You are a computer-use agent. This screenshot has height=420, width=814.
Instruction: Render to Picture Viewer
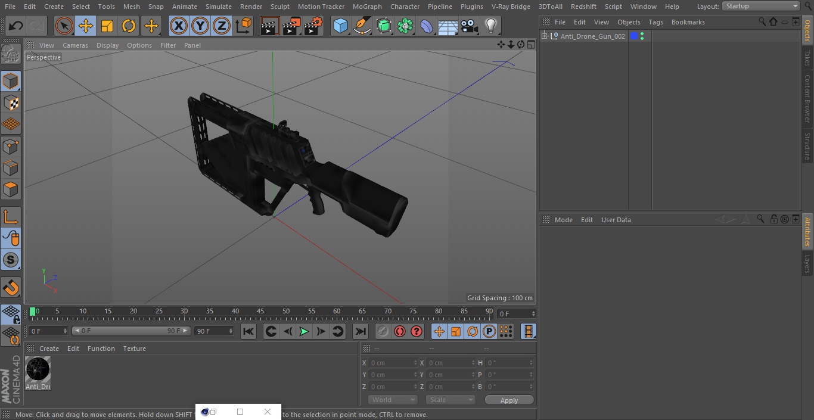point(292,26)
